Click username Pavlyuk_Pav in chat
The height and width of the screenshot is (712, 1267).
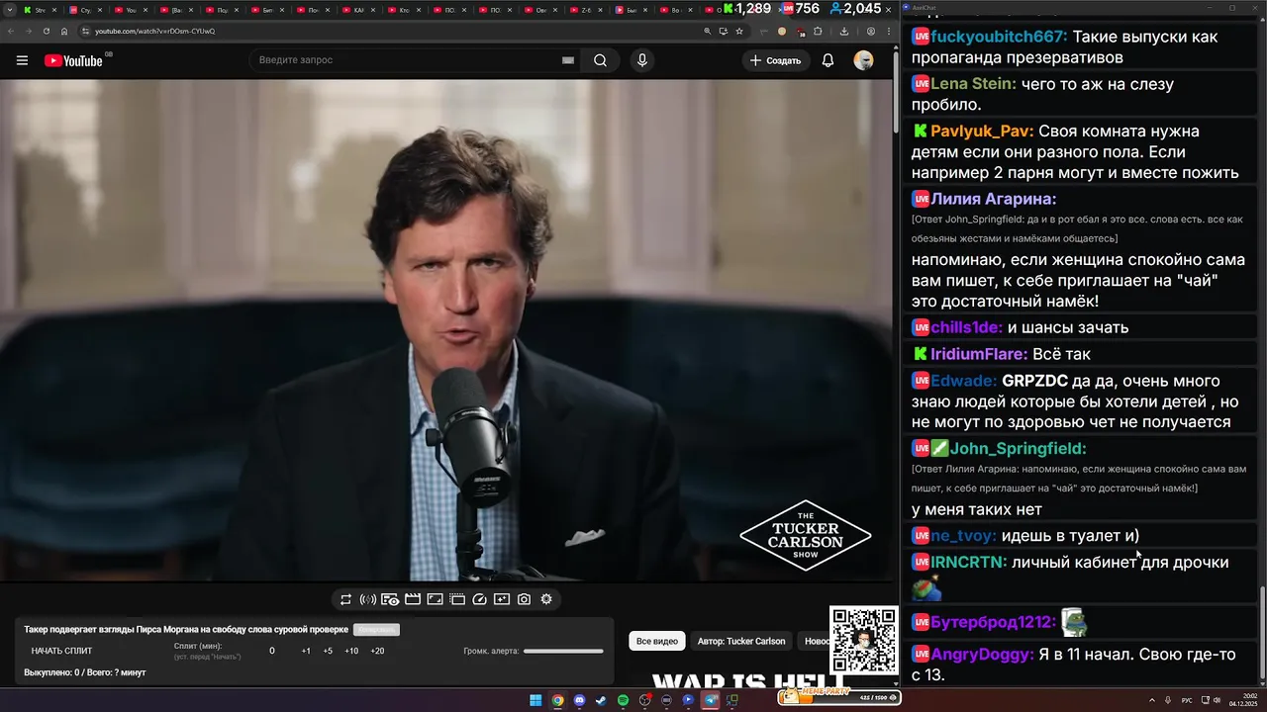[x=982, y=131]
